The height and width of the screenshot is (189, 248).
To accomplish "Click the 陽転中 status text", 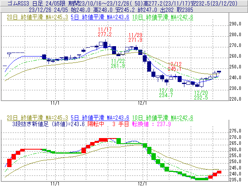I will (96, 124).
